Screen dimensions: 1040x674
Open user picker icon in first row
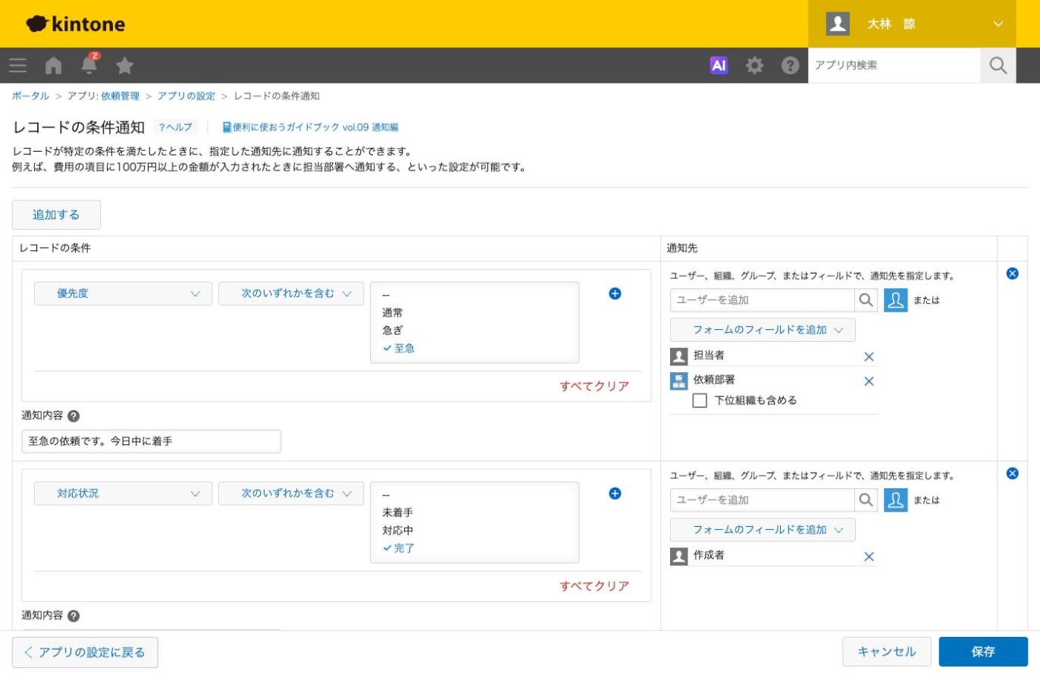(895, 299)
